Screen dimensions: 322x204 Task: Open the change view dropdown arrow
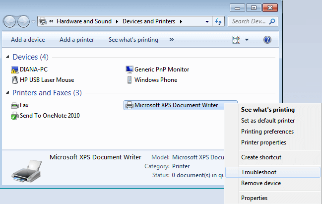click(247, 40)
